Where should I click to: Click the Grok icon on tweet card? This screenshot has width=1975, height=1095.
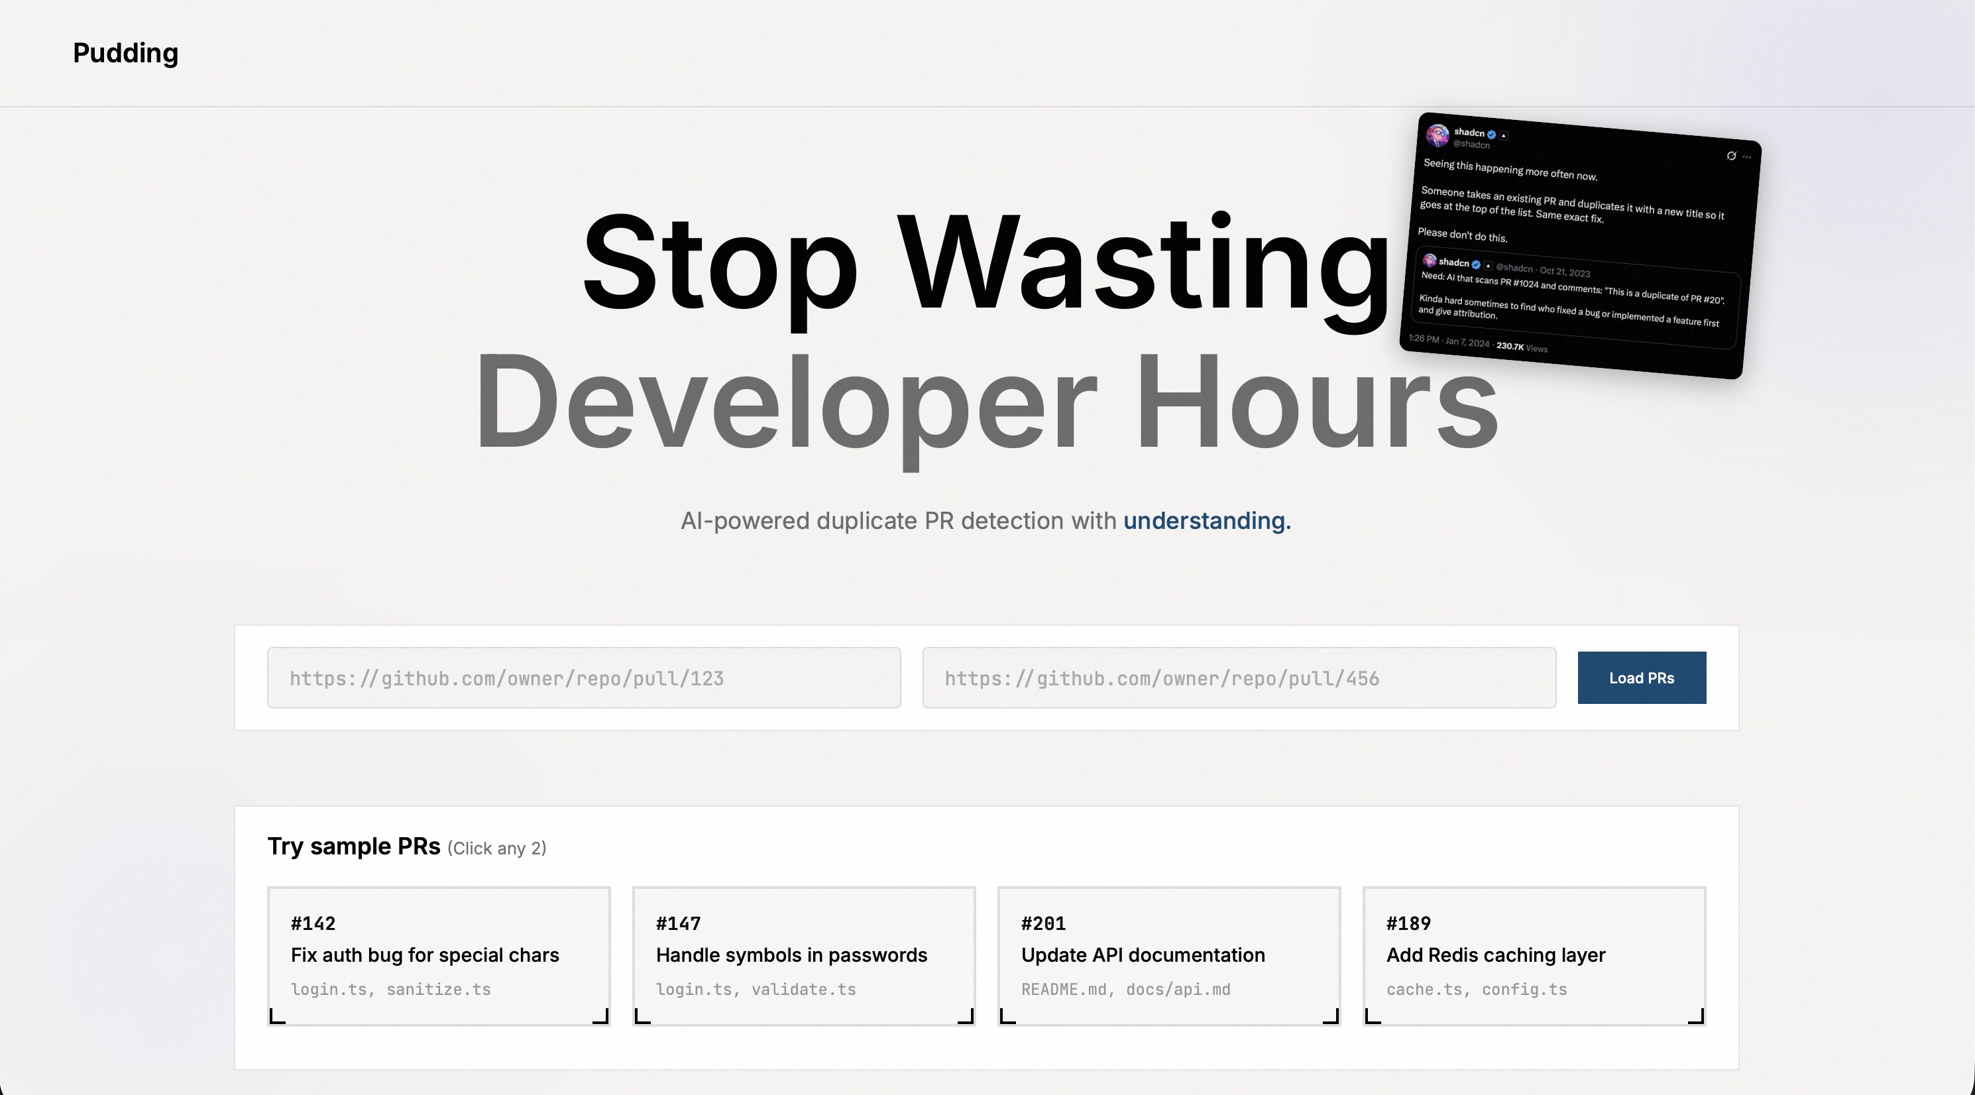click(x=1730, y=156)
